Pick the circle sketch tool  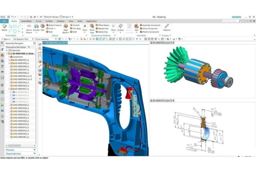[x=15, y=31]
